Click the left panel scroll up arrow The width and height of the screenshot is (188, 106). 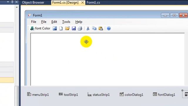coord(17,7)
